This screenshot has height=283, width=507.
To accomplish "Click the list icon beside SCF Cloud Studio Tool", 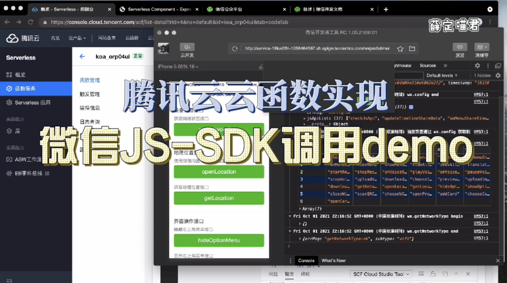I will click(x=421, y=274).
